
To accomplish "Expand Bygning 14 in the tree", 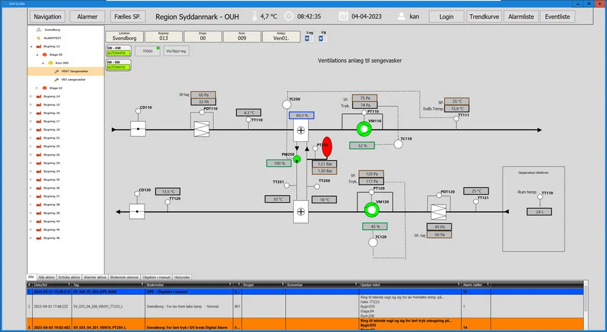I will (x=31, y=97).
